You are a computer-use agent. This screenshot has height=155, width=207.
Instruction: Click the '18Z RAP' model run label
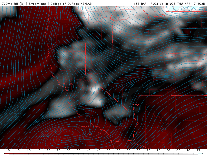pyautogui.click(x=140, y=4)
